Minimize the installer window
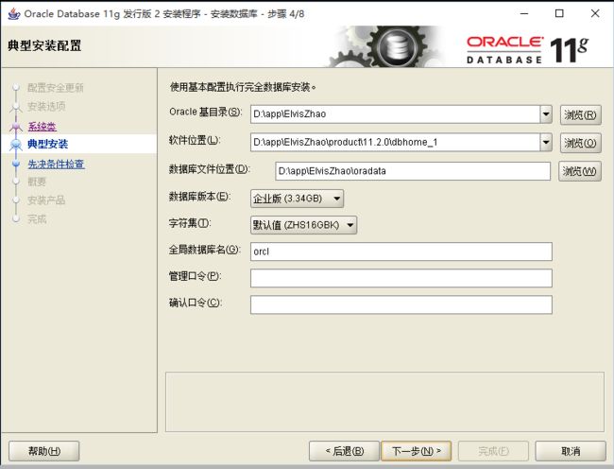 (x=524, y=13)
